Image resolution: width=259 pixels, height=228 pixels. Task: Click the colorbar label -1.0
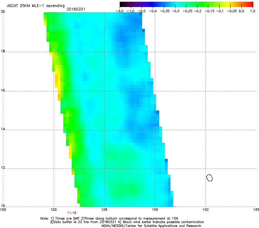coord(131,11)
